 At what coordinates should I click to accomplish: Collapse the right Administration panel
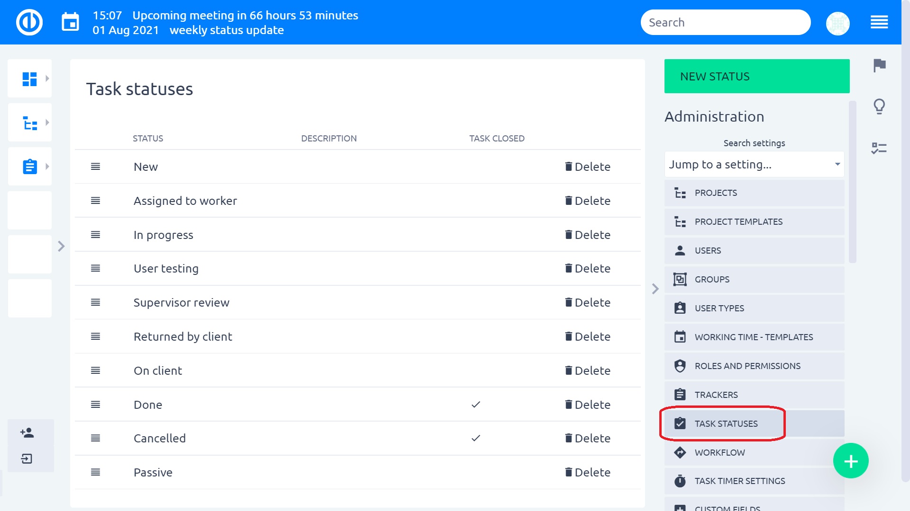coord(655,289)
